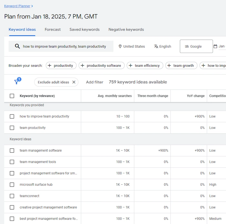Add 'team growth' to broaden search

point(181,66)
